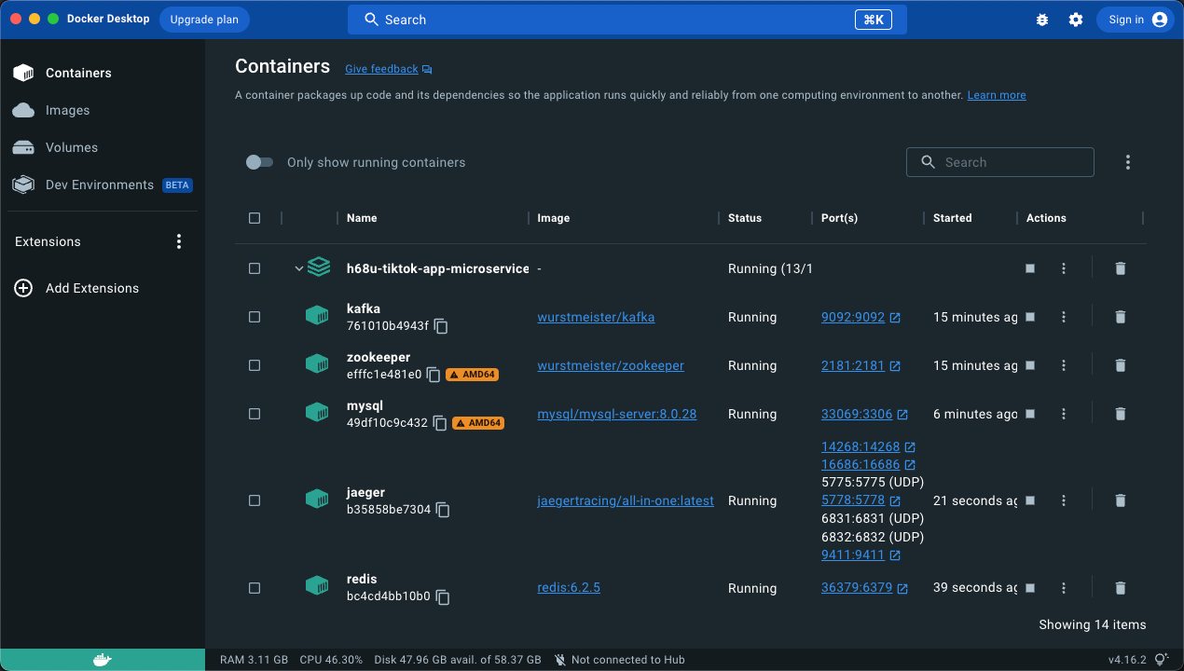1184x671 pixels.
Task: Click the top global Search bar
Action: point(627,20)
